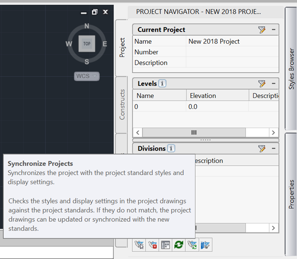Open the Properties side tab
This screenshot has width=297, height=259.
point(291,194)
